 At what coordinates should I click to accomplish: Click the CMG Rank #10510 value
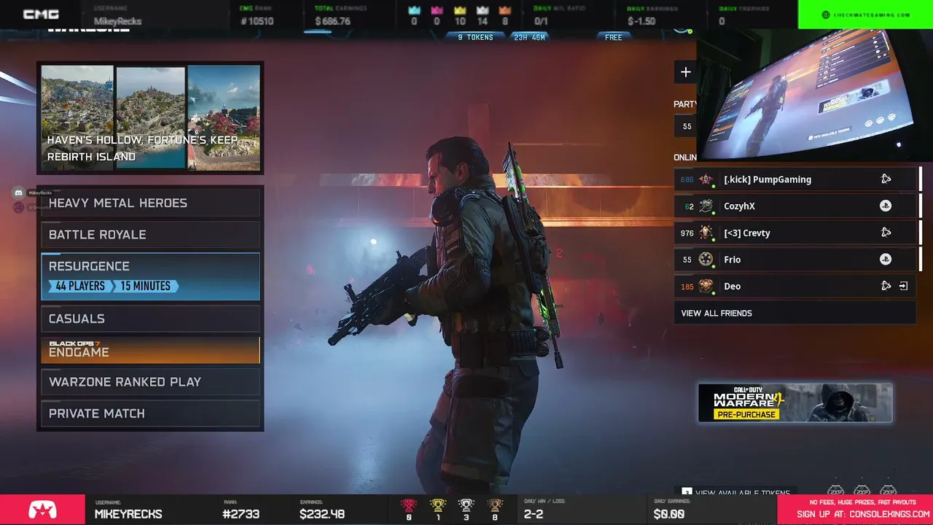pyautogui.click(x=257, y=21)
